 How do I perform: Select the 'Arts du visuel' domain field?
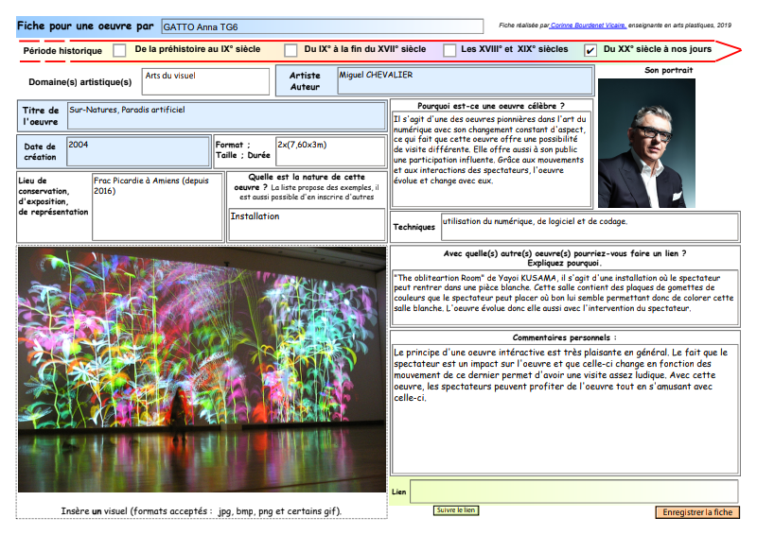[205, 81]
